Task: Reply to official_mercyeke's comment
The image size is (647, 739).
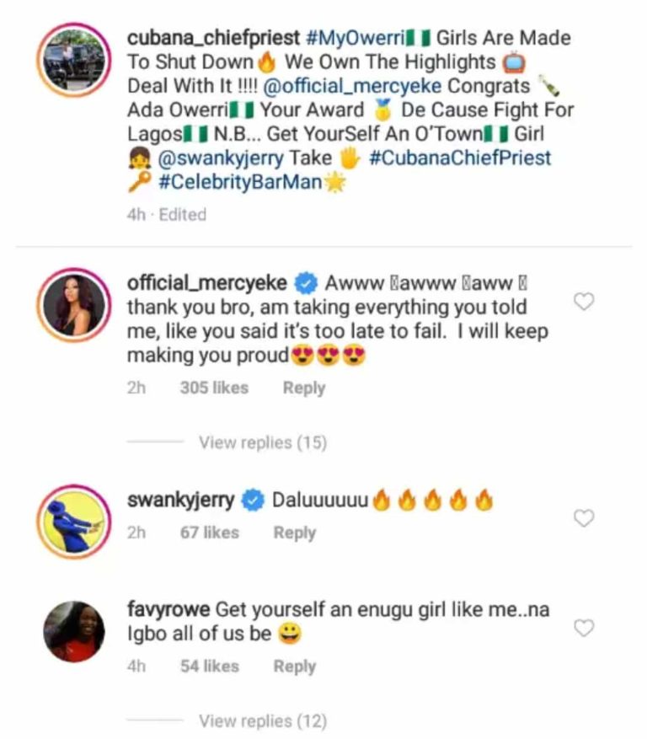Action: 303,388
